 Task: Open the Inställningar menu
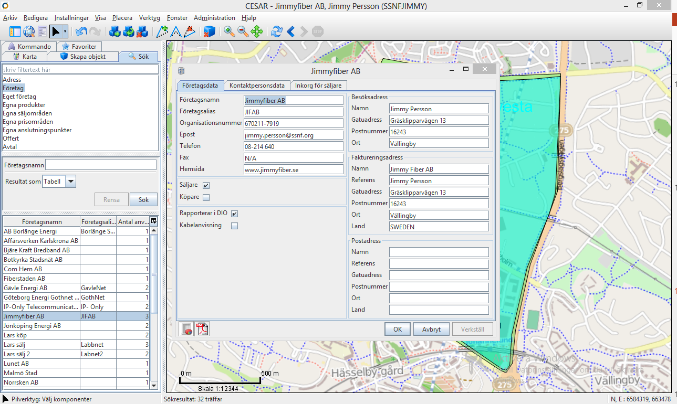pyautogui.click(x=71, y=18)
